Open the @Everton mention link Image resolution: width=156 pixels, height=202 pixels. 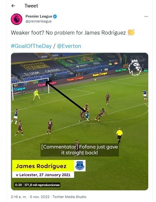tap(69, 46)
